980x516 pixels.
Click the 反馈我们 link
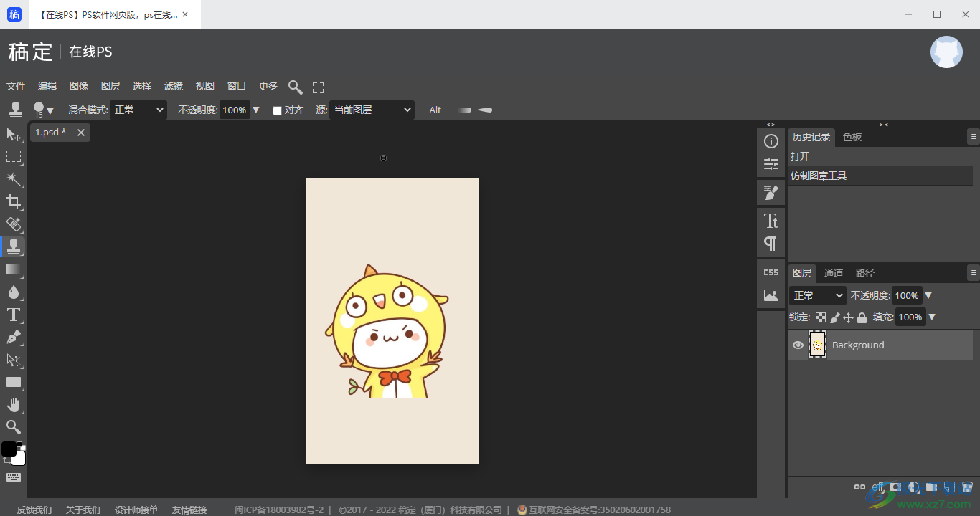click(x=34, y=510)
